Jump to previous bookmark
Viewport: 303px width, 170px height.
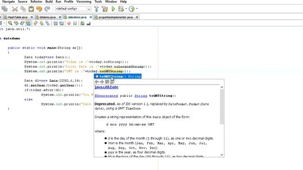click(x=36, y=23)
